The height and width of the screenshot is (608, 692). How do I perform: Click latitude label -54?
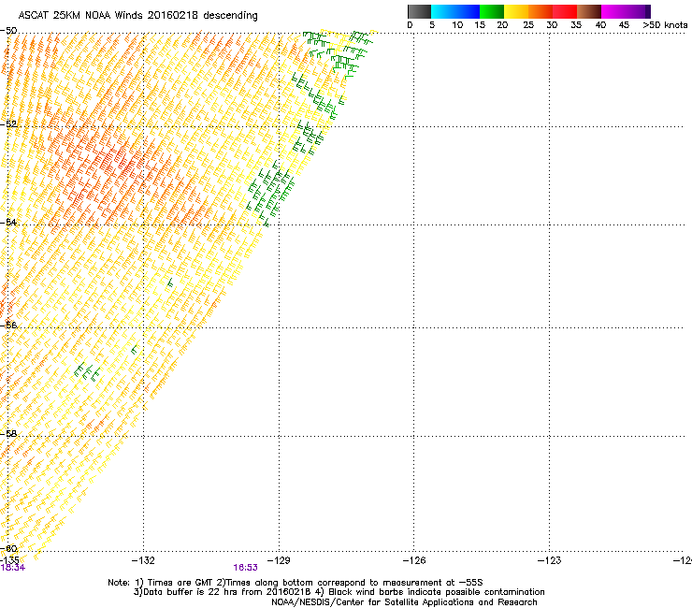pyautogui.click(x=8, y=222)
